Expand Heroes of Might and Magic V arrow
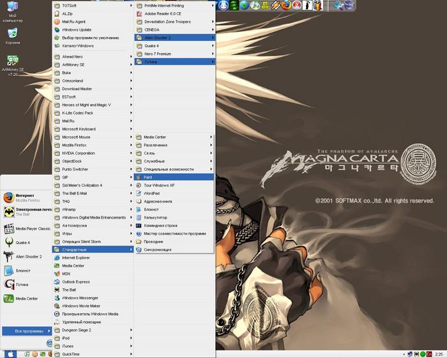The image size is (447, 358). click(x=131, y=105)
